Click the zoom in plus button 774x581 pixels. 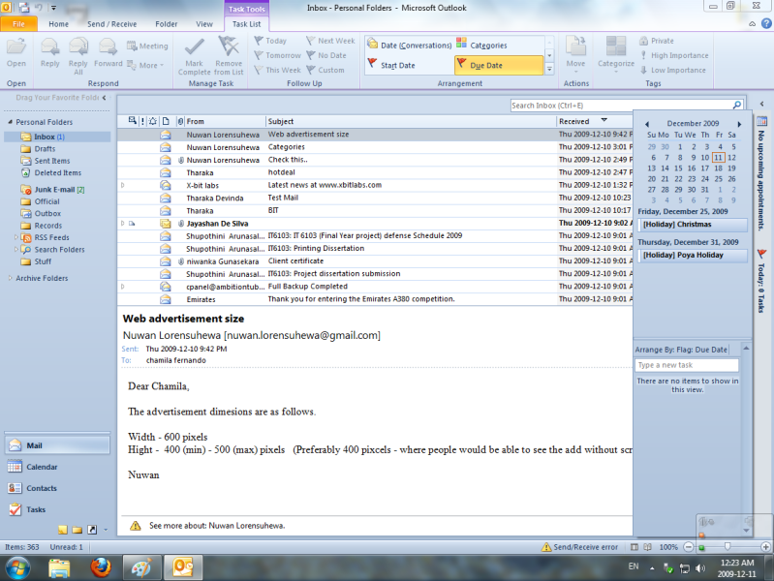click(765, 547)
